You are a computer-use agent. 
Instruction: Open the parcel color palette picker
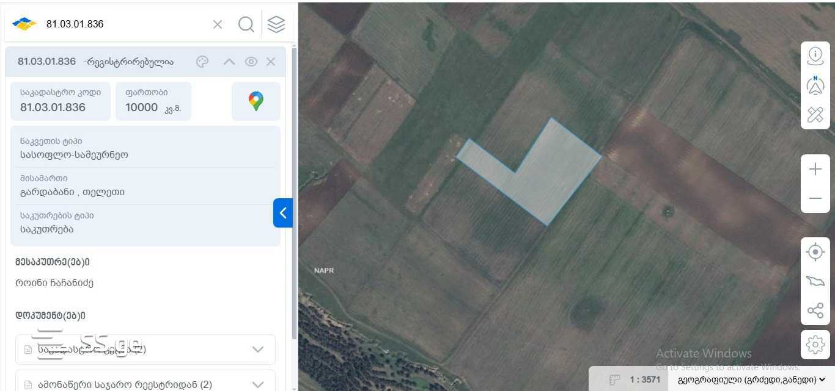202,62
